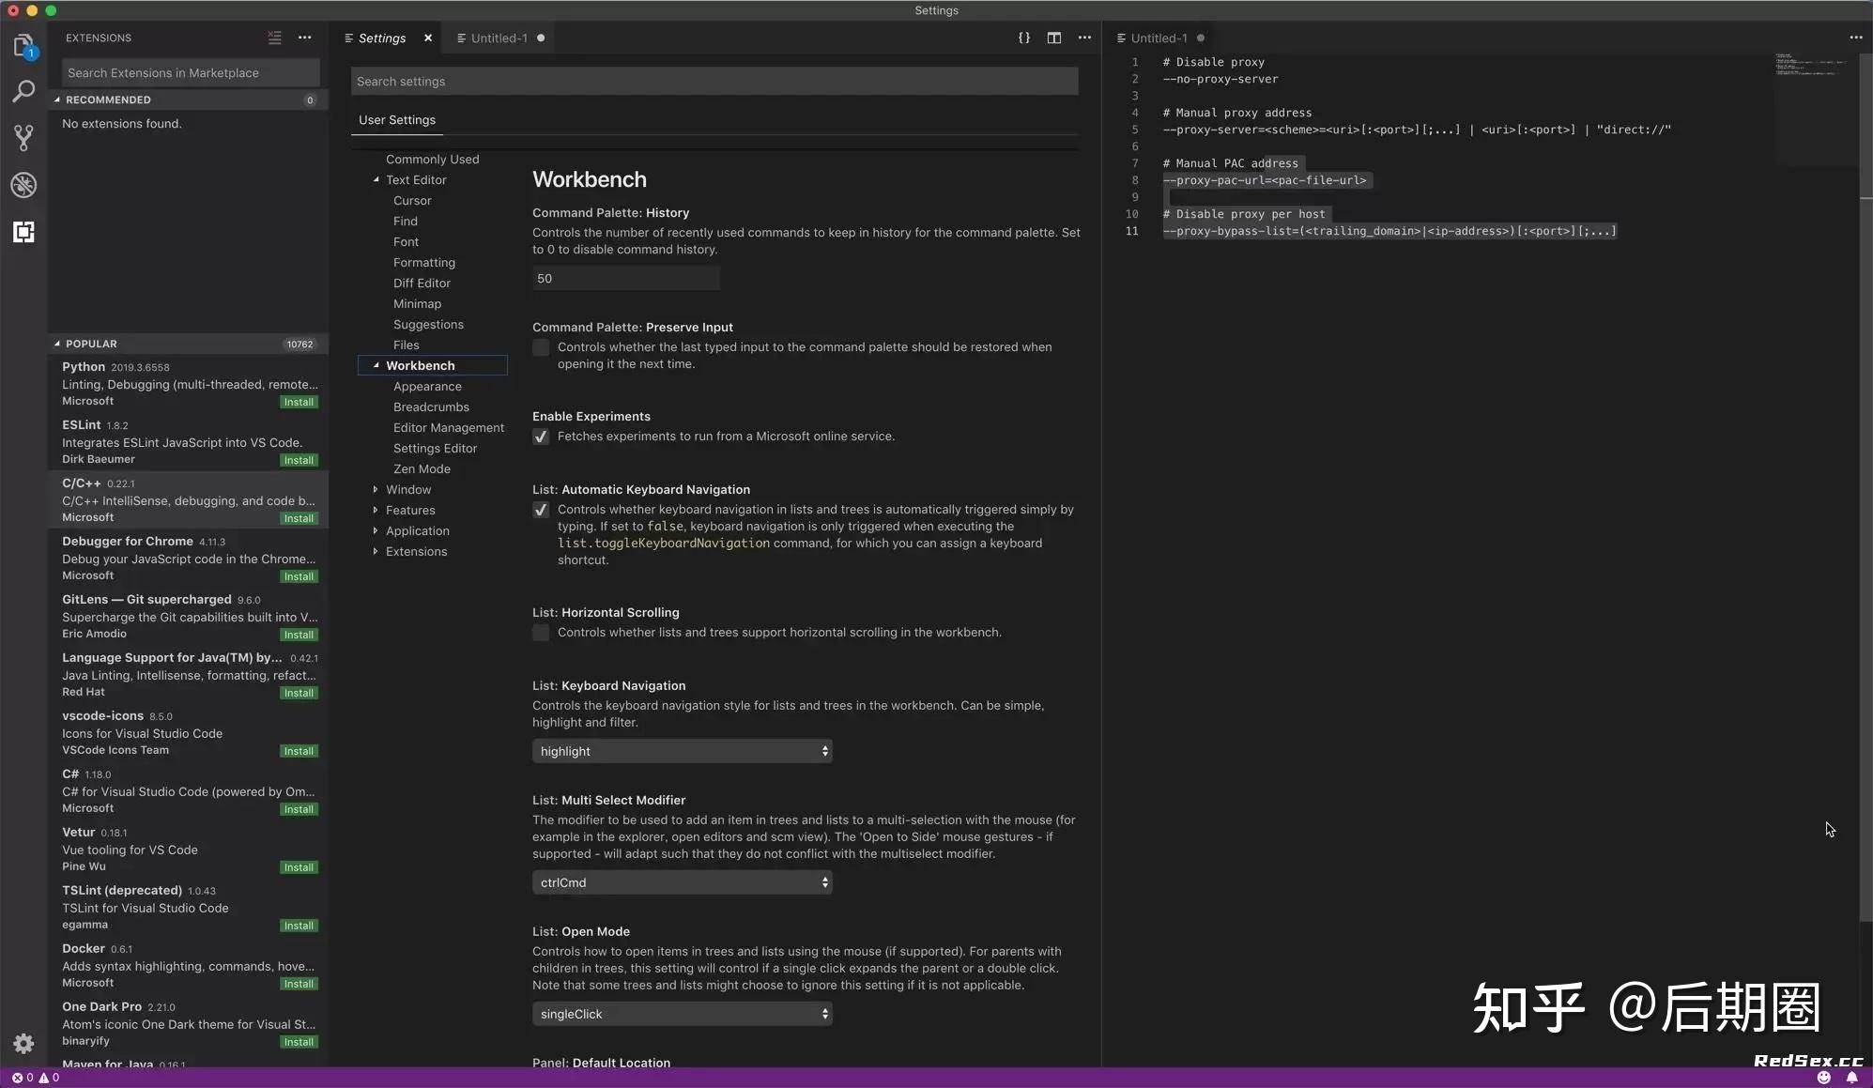Split the editor using the split icon
Viewport: 1873px width, 1088px height.
[x=1053, y=38]
